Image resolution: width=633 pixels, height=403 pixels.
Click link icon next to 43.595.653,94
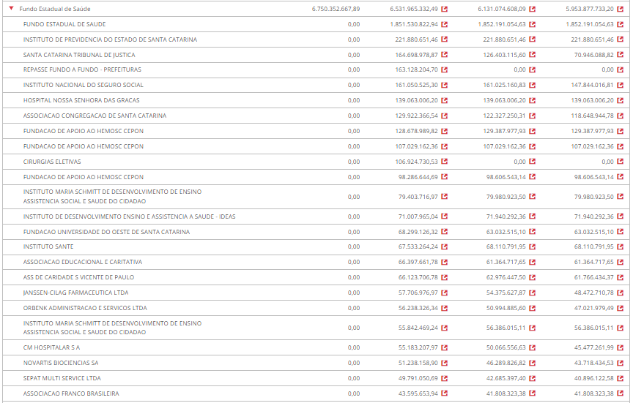click(445, 393)
